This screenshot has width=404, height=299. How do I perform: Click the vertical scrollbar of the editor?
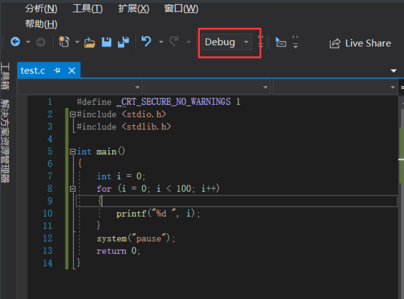pyautogui.click(x=401, y=198)
